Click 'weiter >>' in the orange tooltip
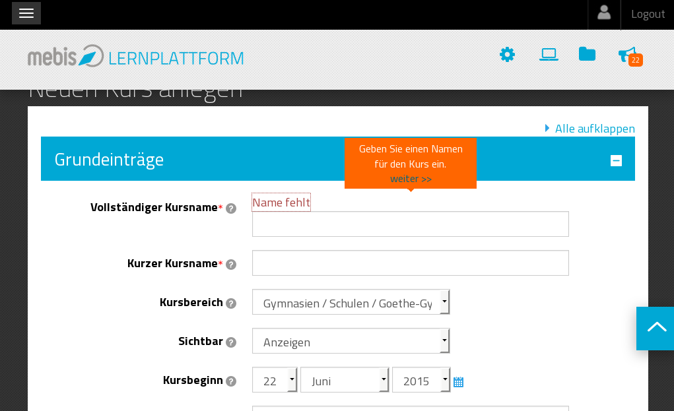This screenshot has width=674, height=411. tap(411, 179)
